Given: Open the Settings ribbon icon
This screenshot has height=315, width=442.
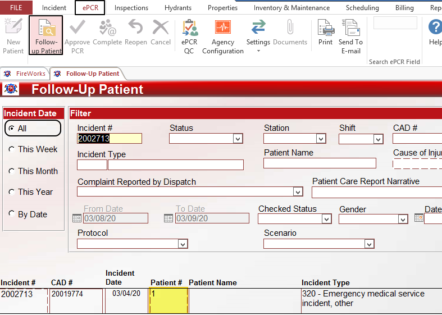Looking at the screenshot, I should [258, 27].
